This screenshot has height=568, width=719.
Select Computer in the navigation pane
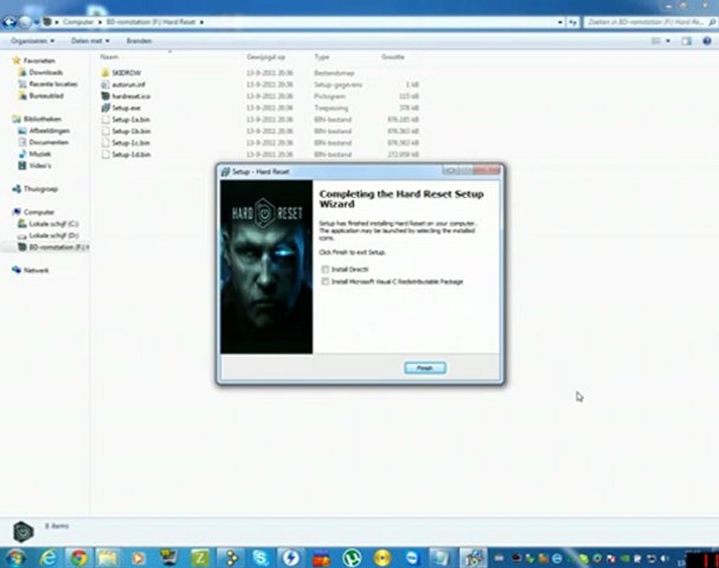pos(39,212)
